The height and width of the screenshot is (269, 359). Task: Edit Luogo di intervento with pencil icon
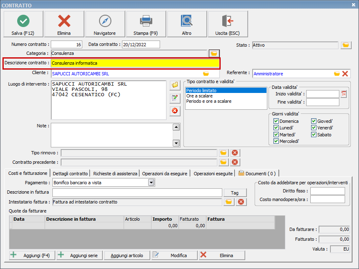(175, 98)
